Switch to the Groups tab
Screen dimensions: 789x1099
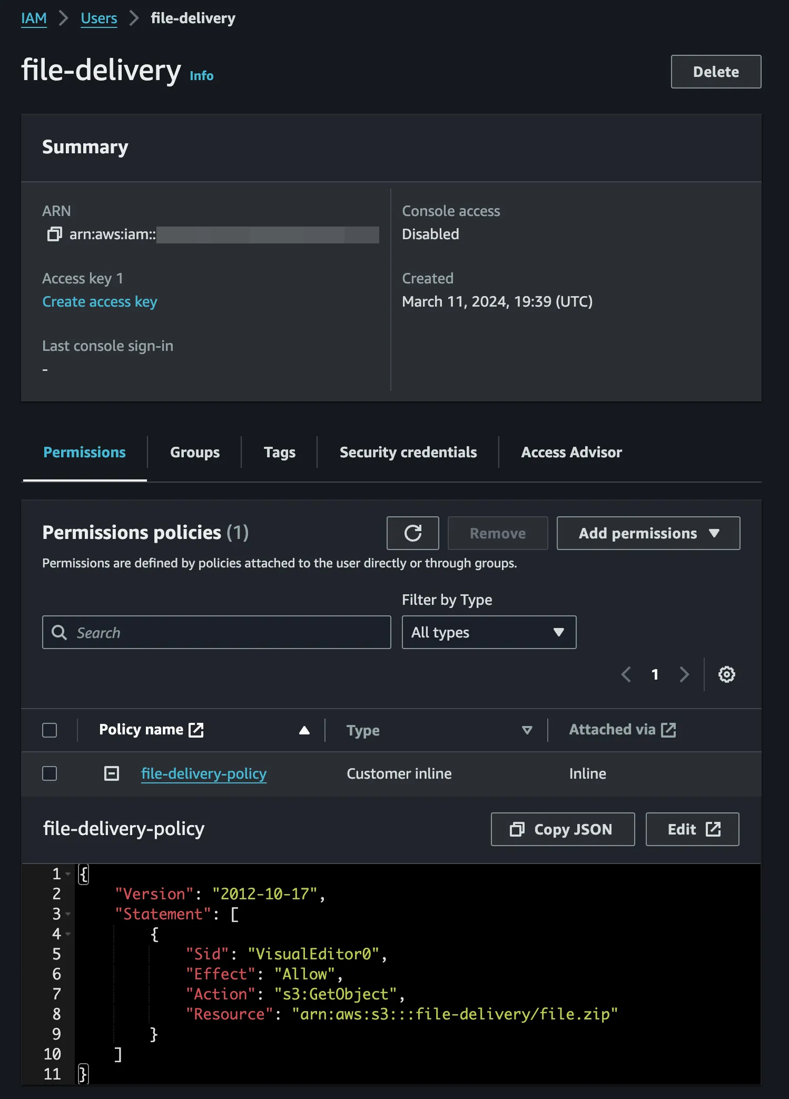point(195,453)
